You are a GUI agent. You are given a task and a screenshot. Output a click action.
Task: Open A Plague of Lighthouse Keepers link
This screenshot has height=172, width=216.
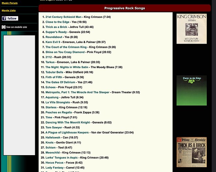pos(67,132)
